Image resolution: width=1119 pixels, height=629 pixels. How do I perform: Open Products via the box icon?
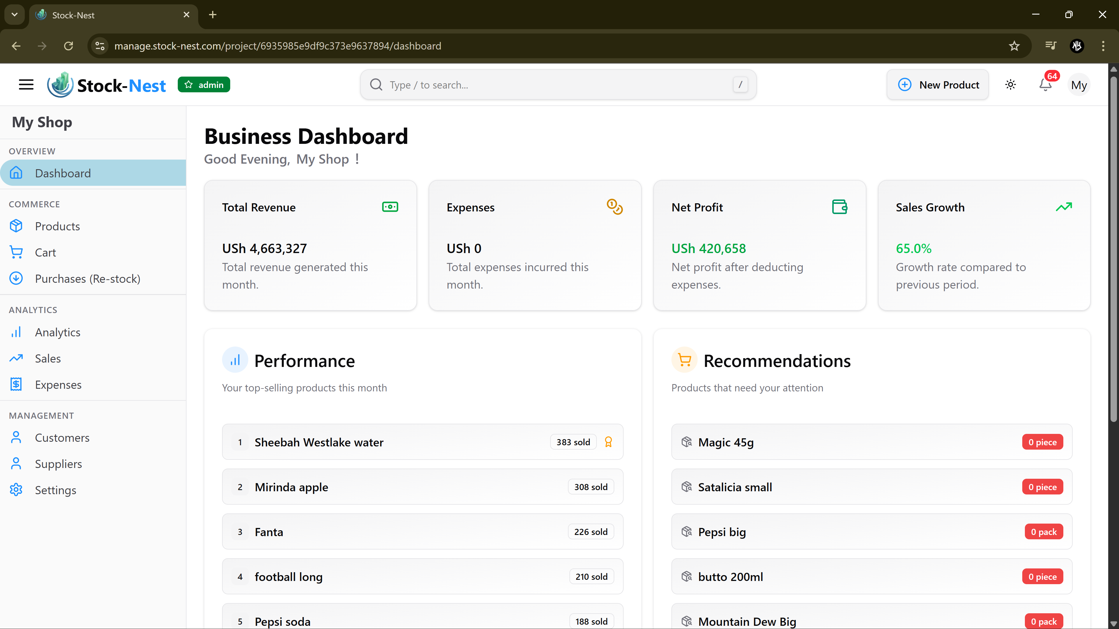pyautogui.click(x=16, y=226)
